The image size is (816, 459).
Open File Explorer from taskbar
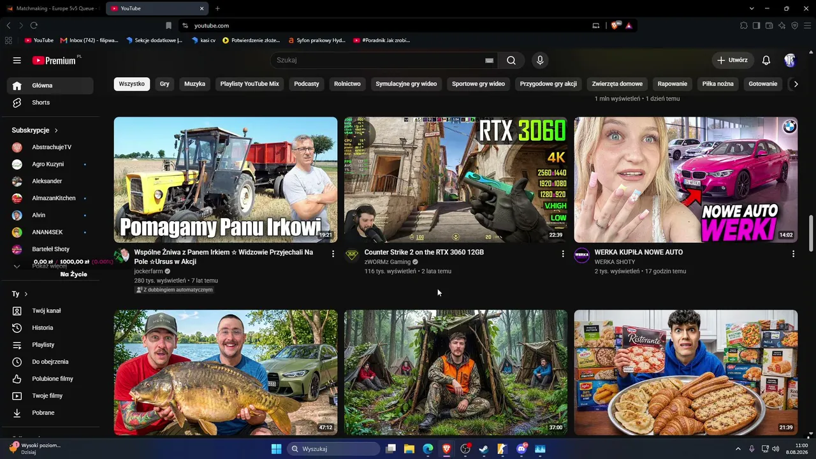[409, 449]
